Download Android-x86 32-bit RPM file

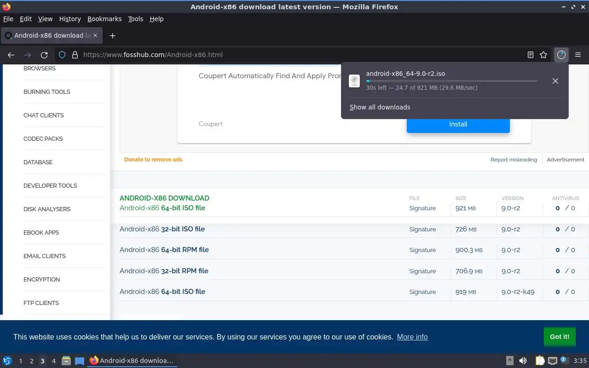tap(164, 271)
